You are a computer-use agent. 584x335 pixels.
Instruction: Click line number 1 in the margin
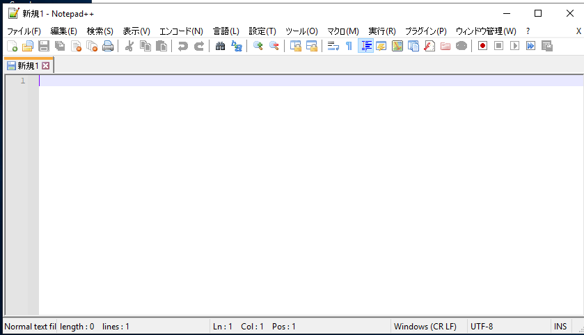tap(23, 81)
